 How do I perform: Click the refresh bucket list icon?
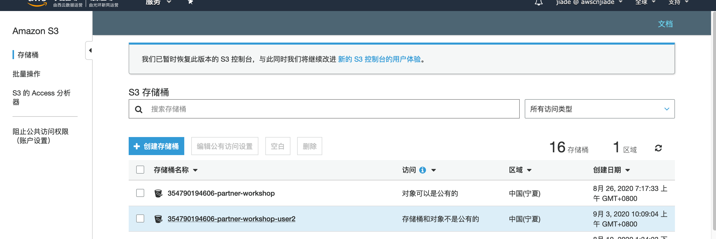click(658, 148)
